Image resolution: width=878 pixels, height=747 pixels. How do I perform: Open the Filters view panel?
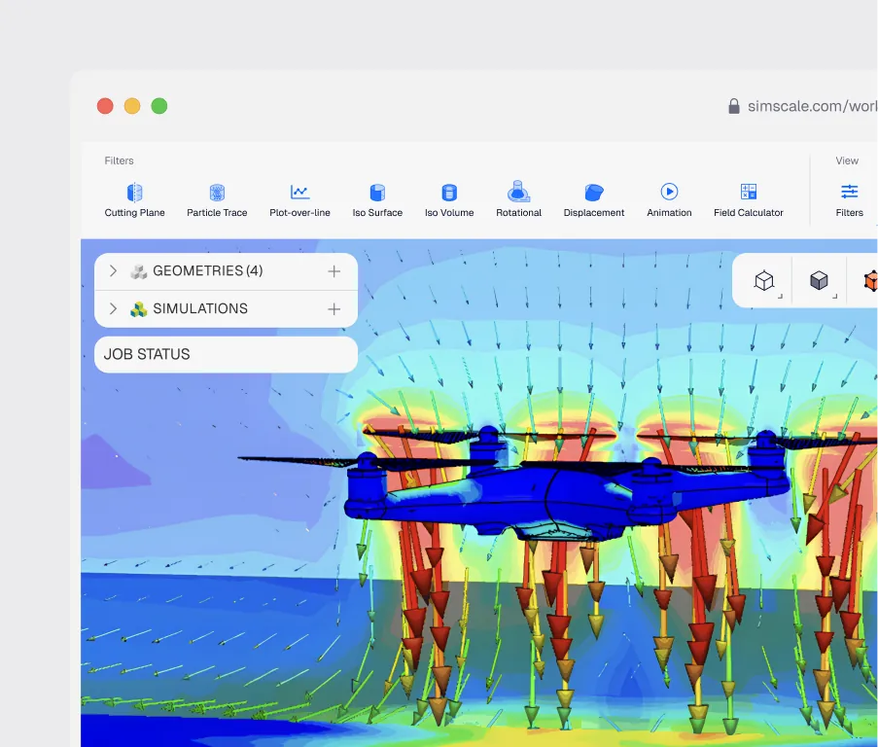[x=850, y=200]
